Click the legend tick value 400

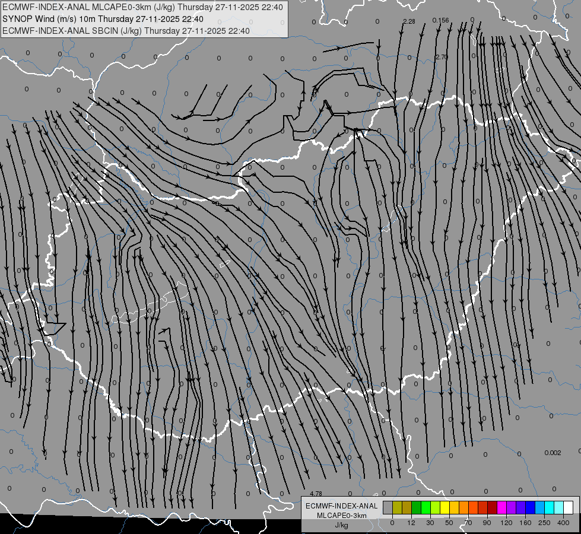(x=563, y=523)
